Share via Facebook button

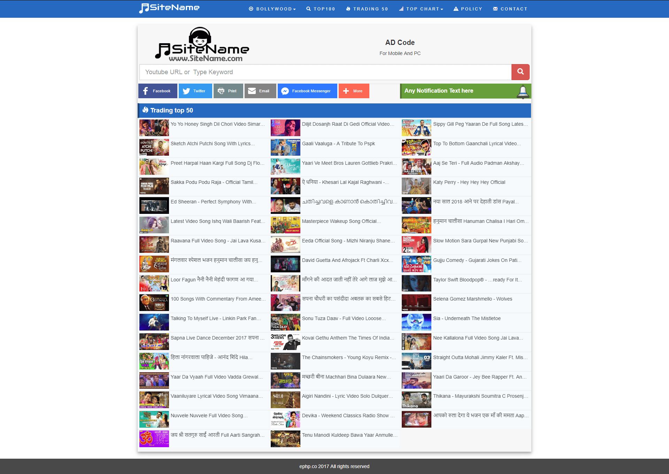click(157, 91)
